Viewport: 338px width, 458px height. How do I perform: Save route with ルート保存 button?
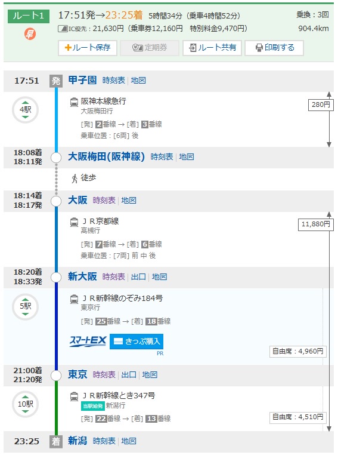click(x=88, y=48)
